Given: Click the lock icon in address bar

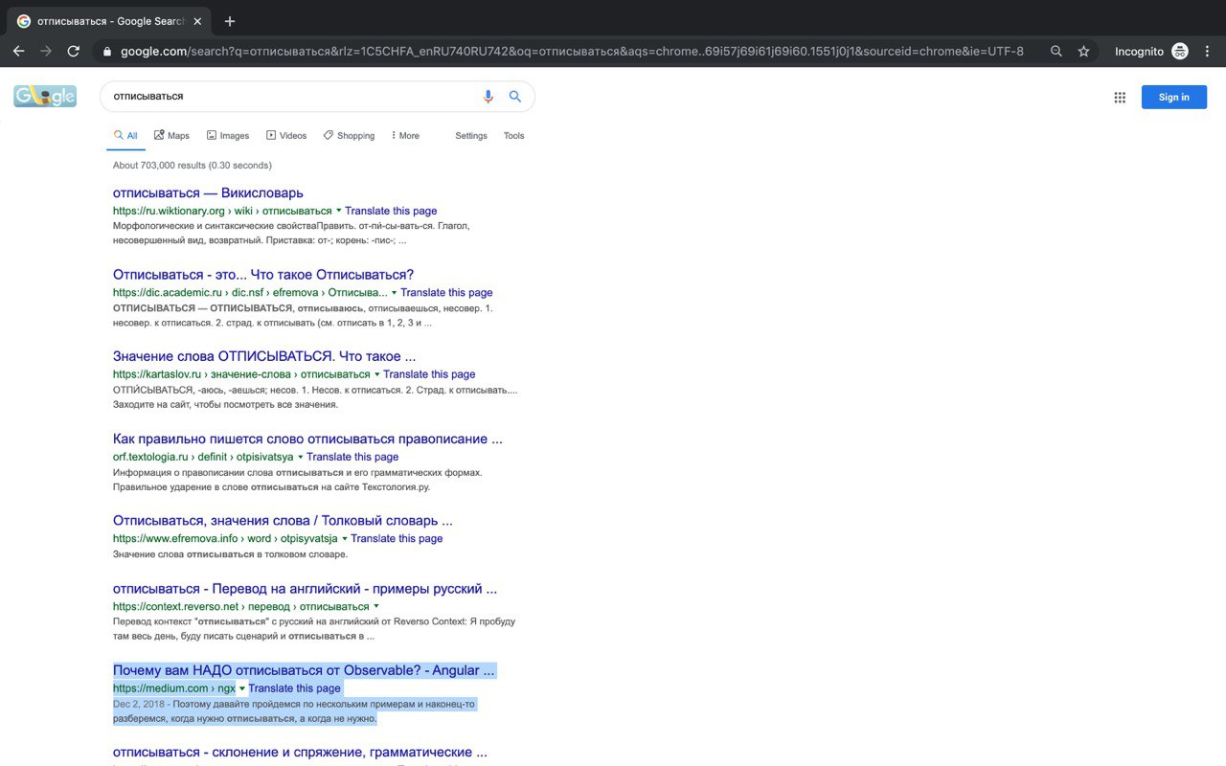Looking at the screenshot, I should pos(107,52).
